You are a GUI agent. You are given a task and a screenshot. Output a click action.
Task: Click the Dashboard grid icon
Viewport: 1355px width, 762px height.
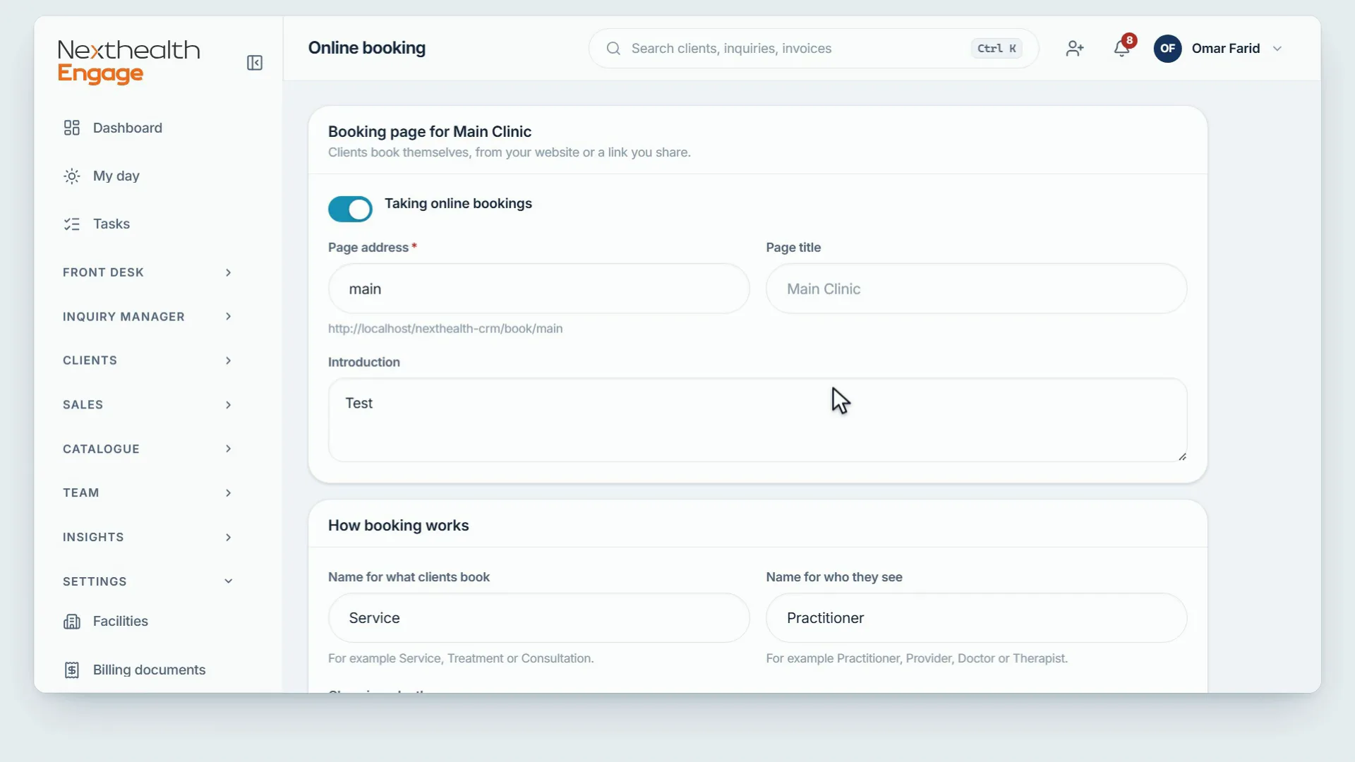tap(72, 128)
